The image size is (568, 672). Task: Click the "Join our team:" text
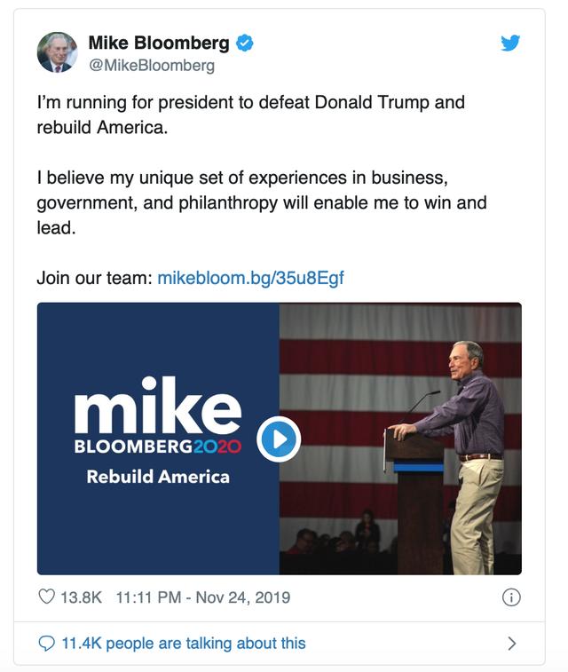[94, 278]
